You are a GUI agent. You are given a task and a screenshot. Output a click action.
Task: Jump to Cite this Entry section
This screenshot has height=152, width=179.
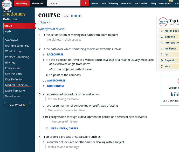[14, 74]
